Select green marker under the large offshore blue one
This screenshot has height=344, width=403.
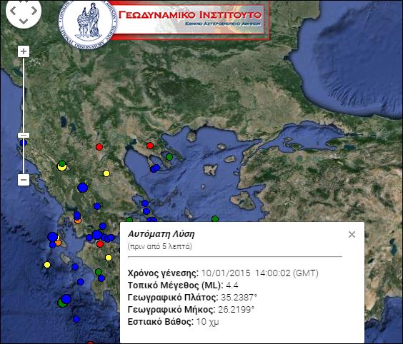click(61, 303)
